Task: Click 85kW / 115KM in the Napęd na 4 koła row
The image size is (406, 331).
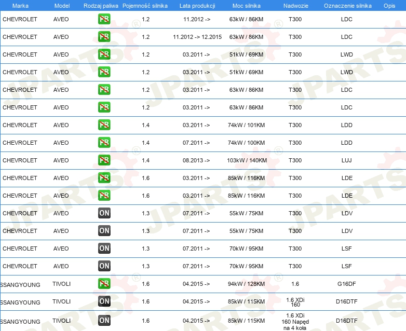Action: [246, 321]
